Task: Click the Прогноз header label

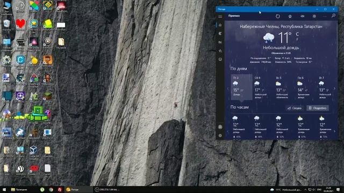Action: click(234, 16)
